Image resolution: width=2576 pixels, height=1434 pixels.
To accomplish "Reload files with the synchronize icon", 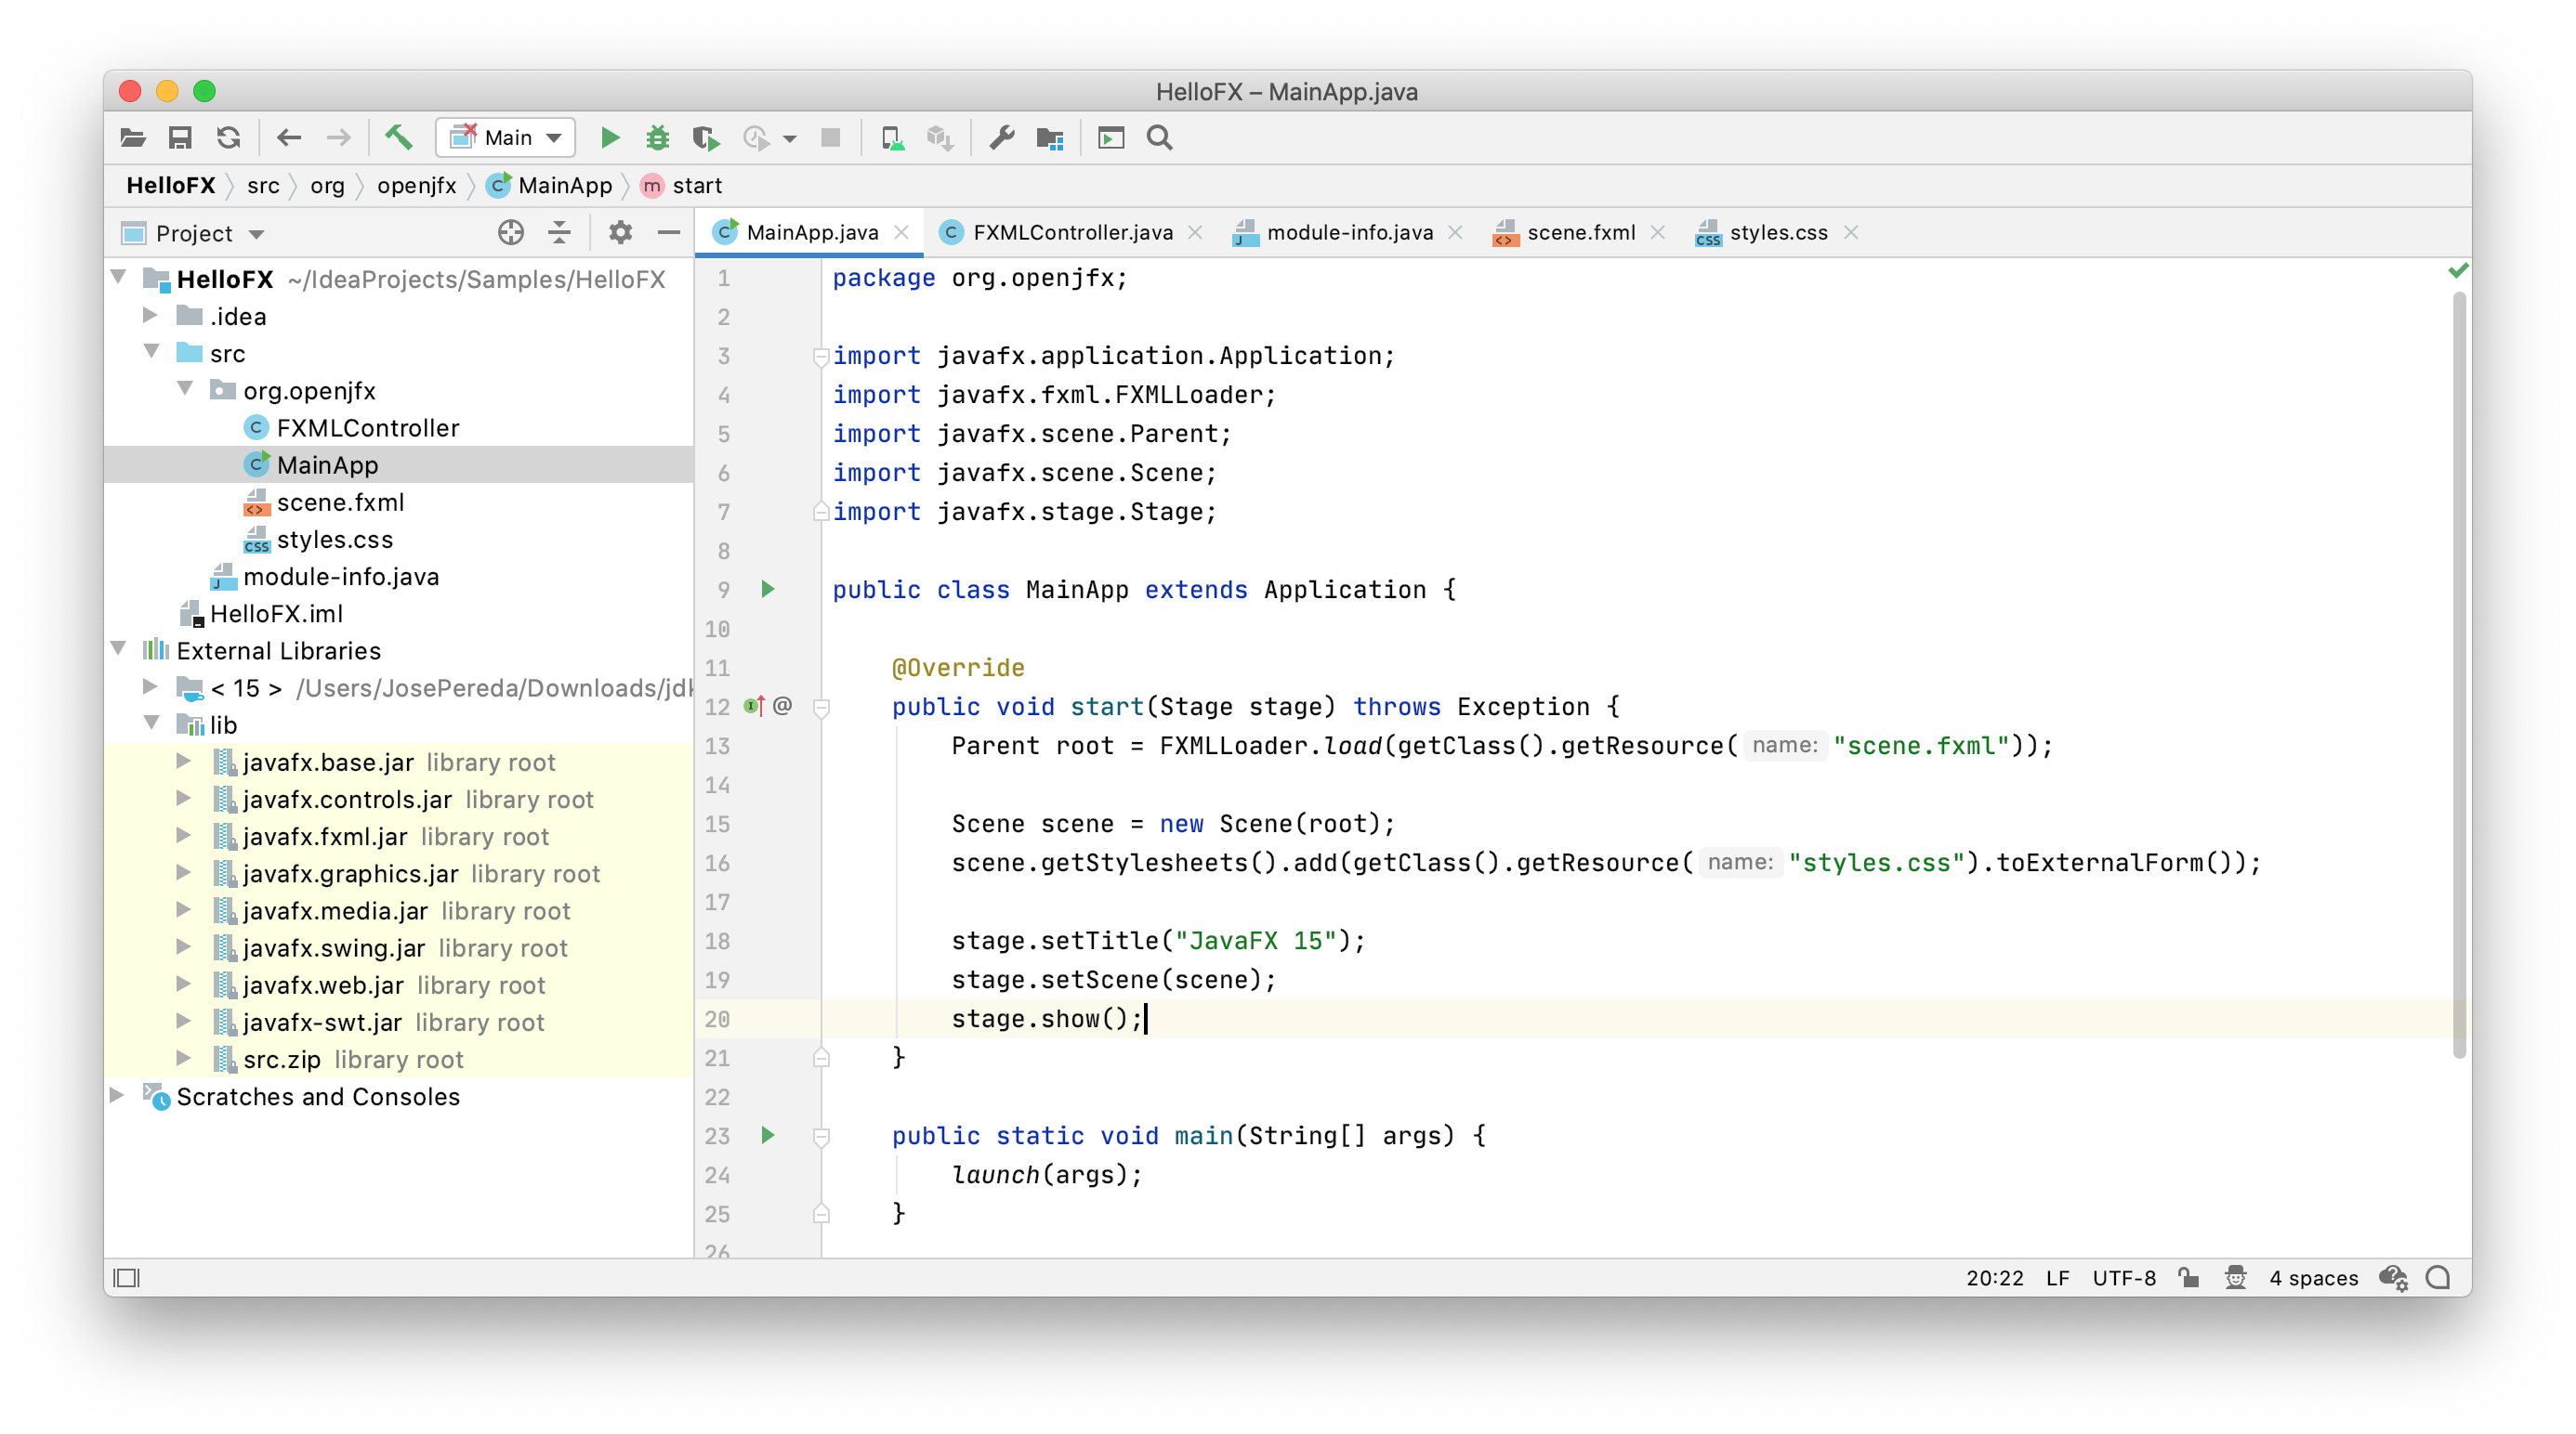I will [229, 137].
